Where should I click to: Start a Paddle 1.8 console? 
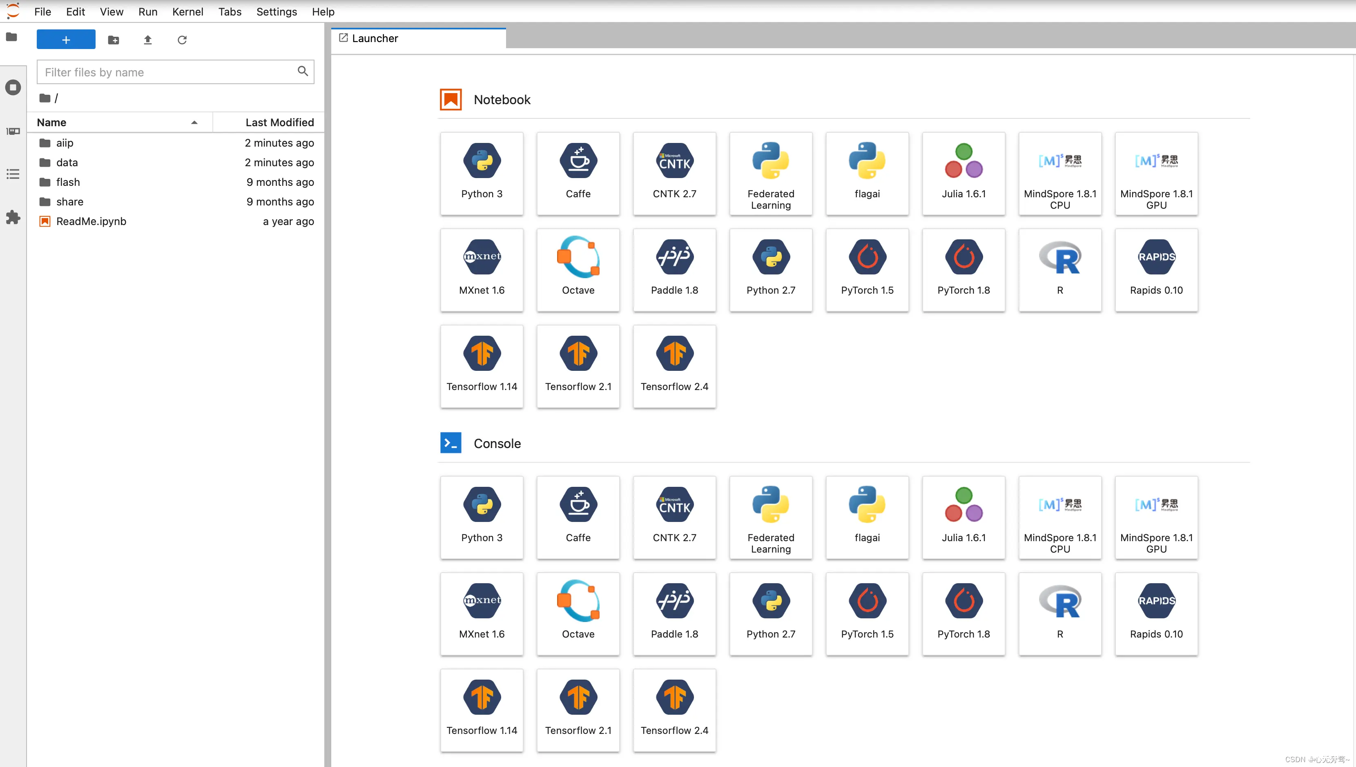[x=675, y=614]
